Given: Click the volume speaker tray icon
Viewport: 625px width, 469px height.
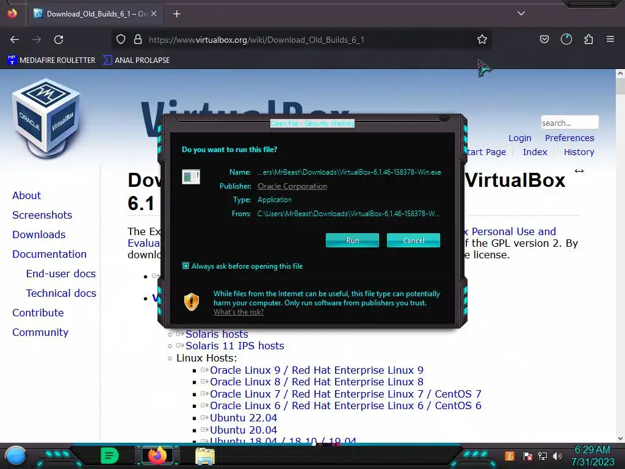Looking at the screenshot, I should (x=557, y=456).
